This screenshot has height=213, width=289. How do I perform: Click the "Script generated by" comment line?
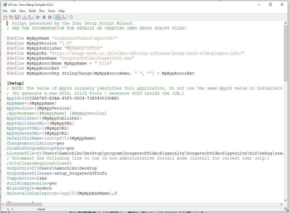click(70, 23)
